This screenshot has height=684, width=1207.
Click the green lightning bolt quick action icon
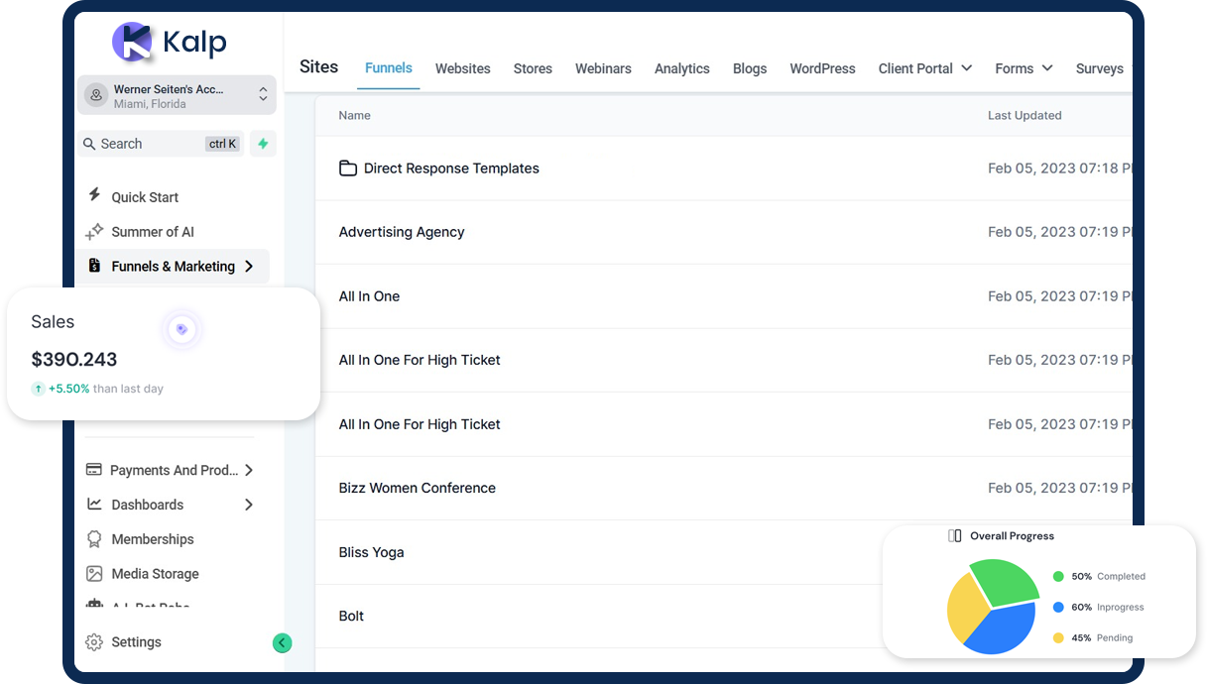tap(263, 144)
